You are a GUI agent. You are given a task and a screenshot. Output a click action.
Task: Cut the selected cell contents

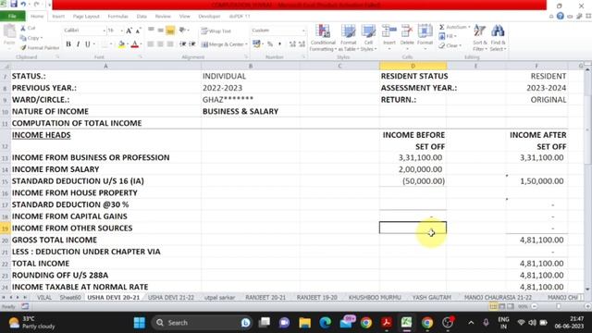(x=28, y=29)
